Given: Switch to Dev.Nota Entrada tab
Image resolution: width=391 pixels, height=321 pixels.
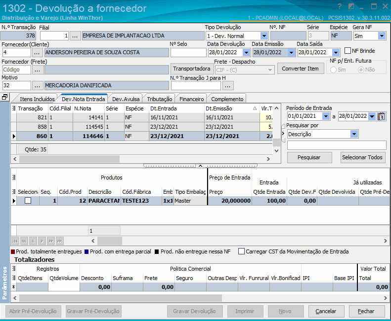Looking at the screenshot, I should pos(83,99).
